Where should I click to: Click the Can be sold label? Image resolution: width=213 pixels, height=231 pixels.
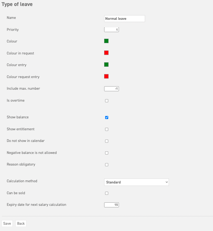tap(16, 193)
